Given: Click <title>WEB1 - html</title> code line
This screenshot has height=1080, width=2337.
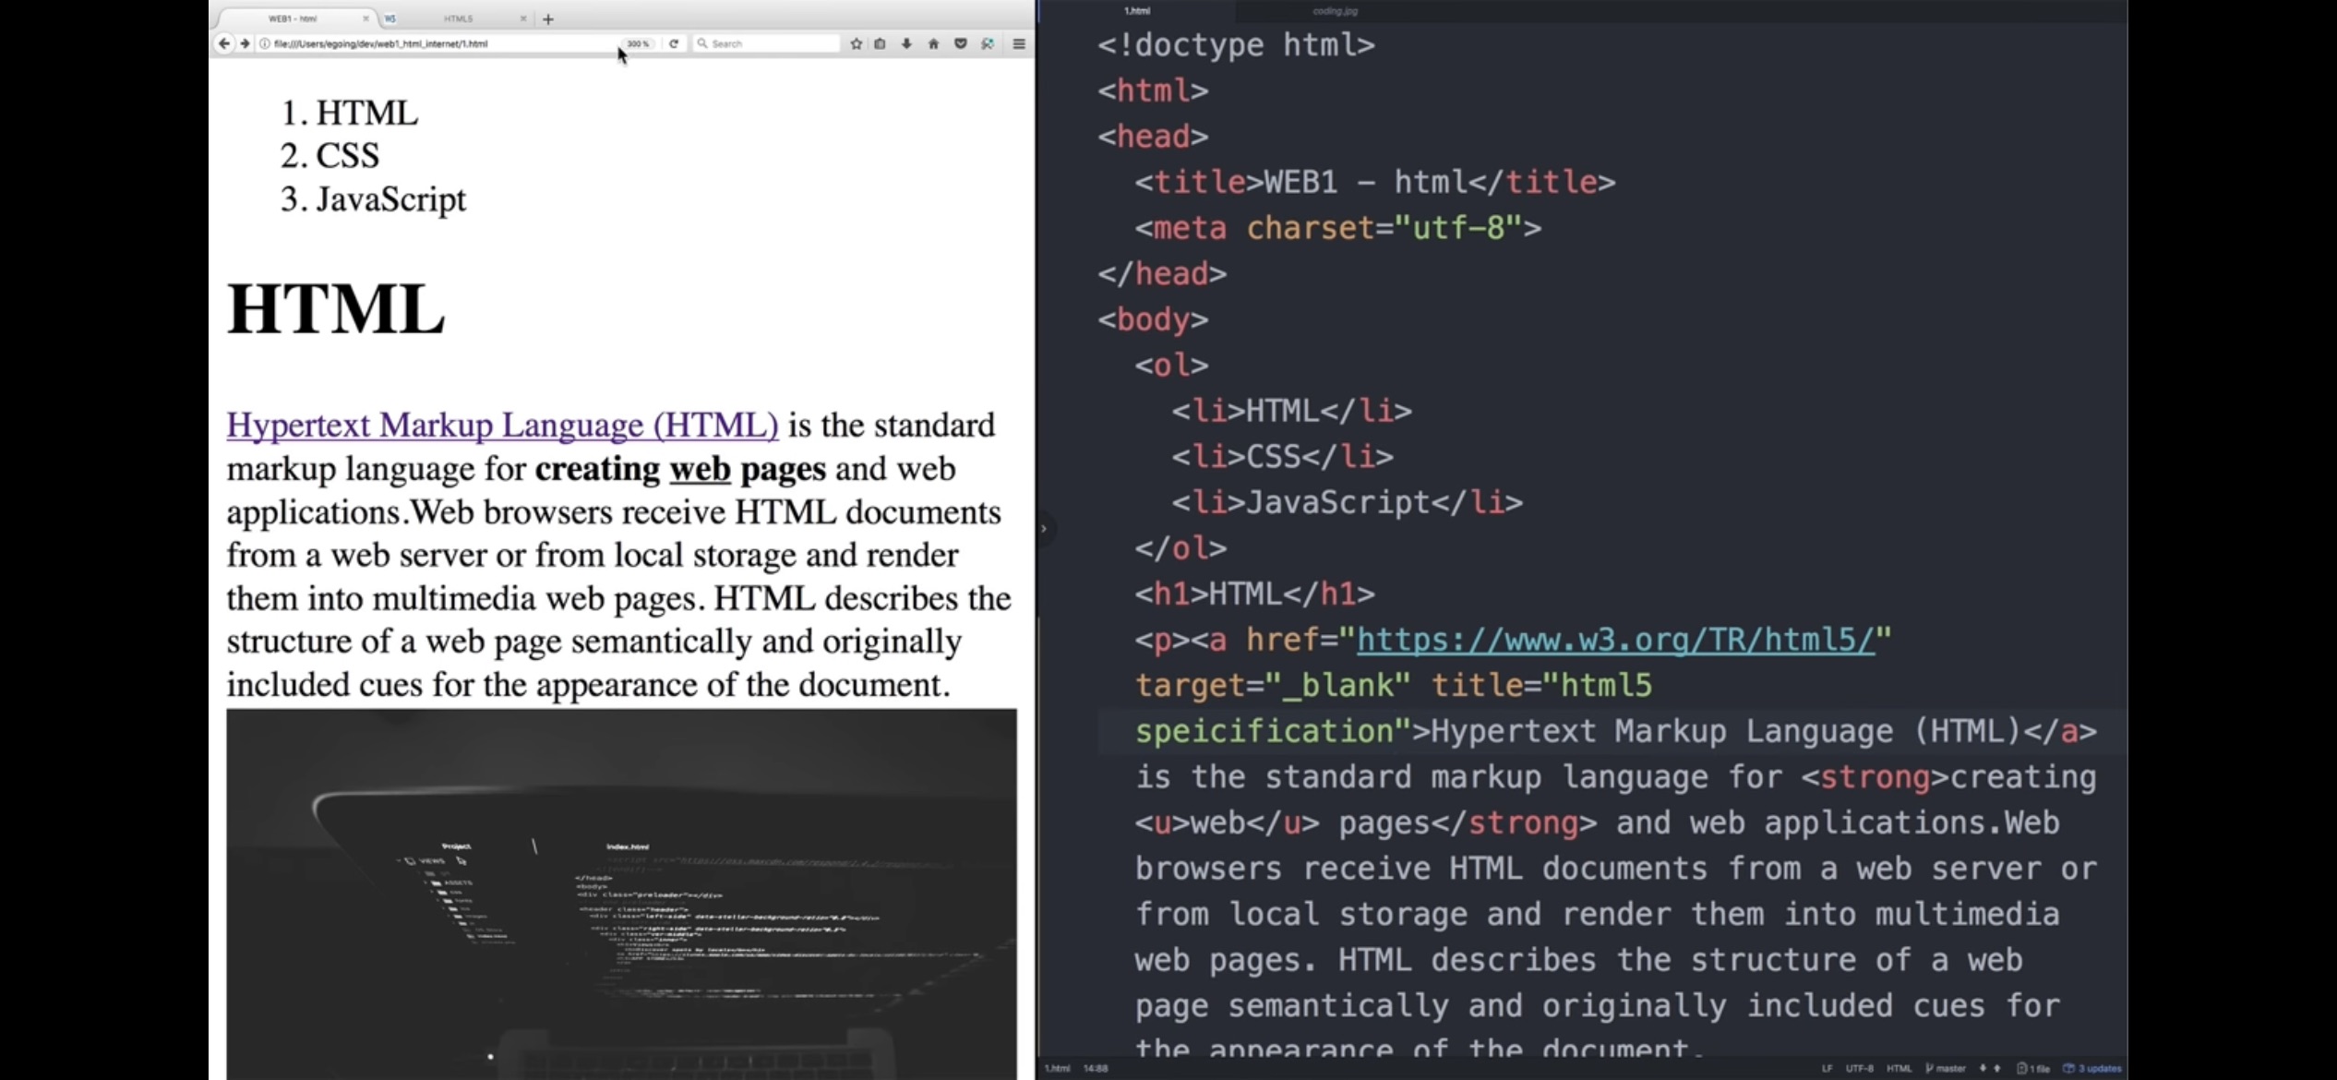Looking at the screenshot, I should 1375,182.
